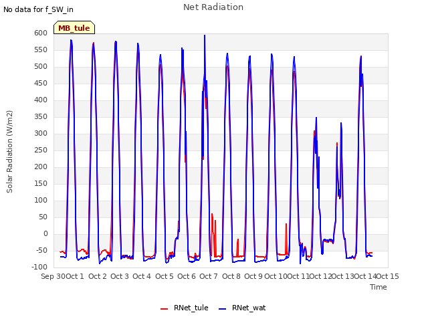This screenshot has width=428, height=321.
Task: Click the Oct 9 x-axis tick label
Action: click(x=253, y=276)
